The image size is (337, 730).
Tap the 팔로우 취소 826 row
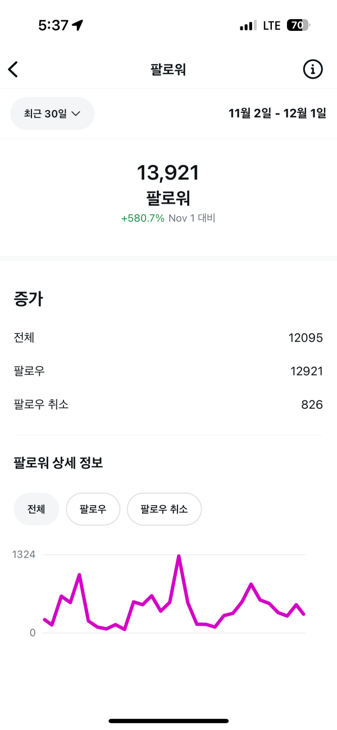(168, 404)
